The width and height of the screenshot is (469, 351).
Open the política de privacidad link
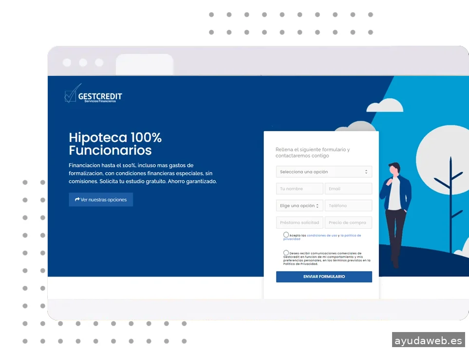350,235
